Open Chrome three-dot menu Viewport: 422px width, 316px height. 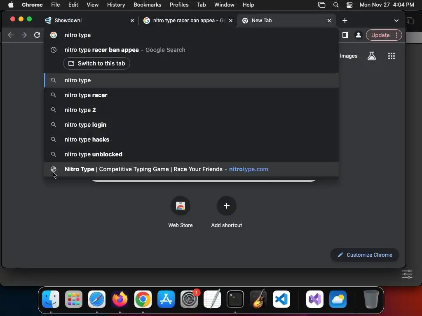click(x=396, y=35)
